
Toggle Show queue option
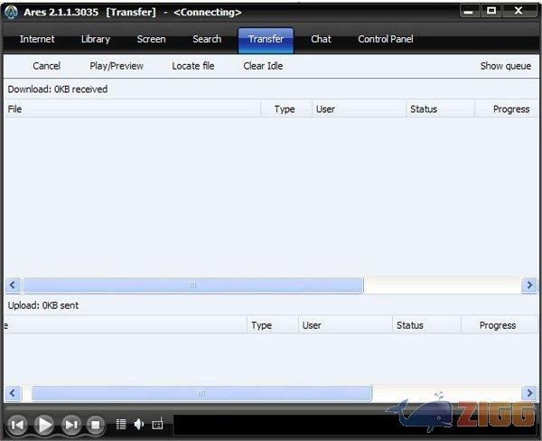(505, 66)
